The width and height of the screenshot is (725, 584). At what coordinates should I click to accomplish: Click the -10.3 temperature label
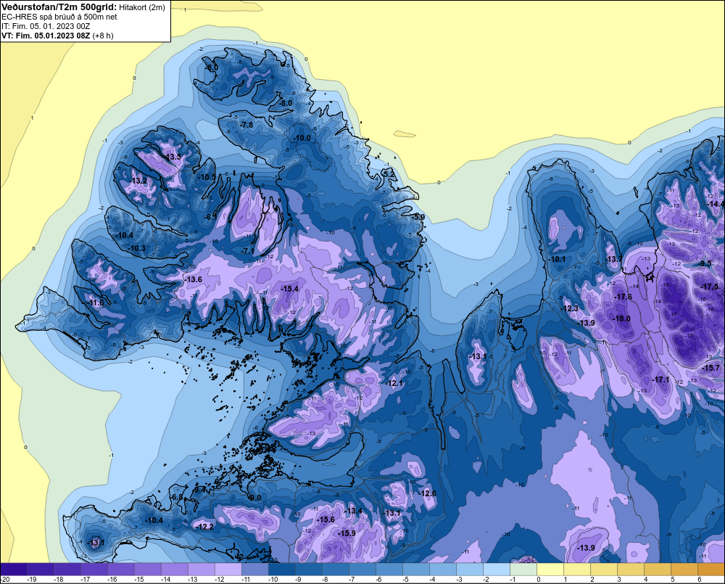[x=137, y=248]
